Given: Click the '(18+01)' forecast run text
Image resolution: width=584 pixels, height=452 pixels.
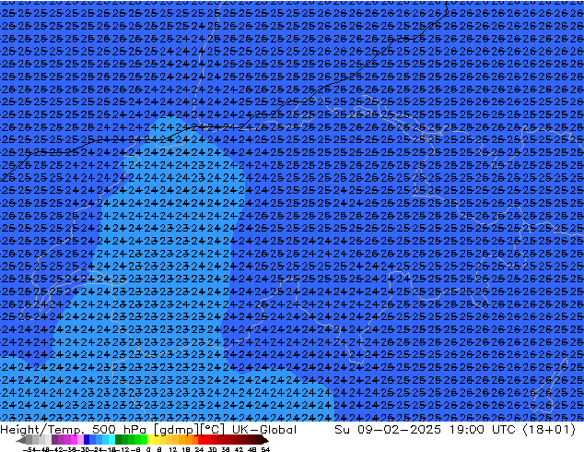Looking at the screenshot, I should click(549, 430).
